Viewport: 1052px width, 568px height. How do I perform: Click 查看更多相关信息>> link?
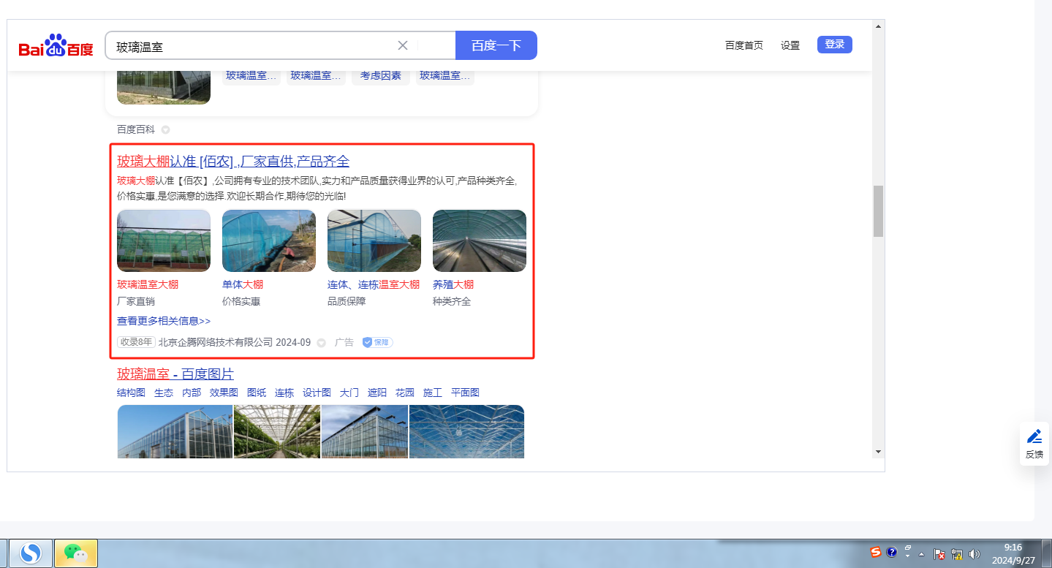coord(164,321)
